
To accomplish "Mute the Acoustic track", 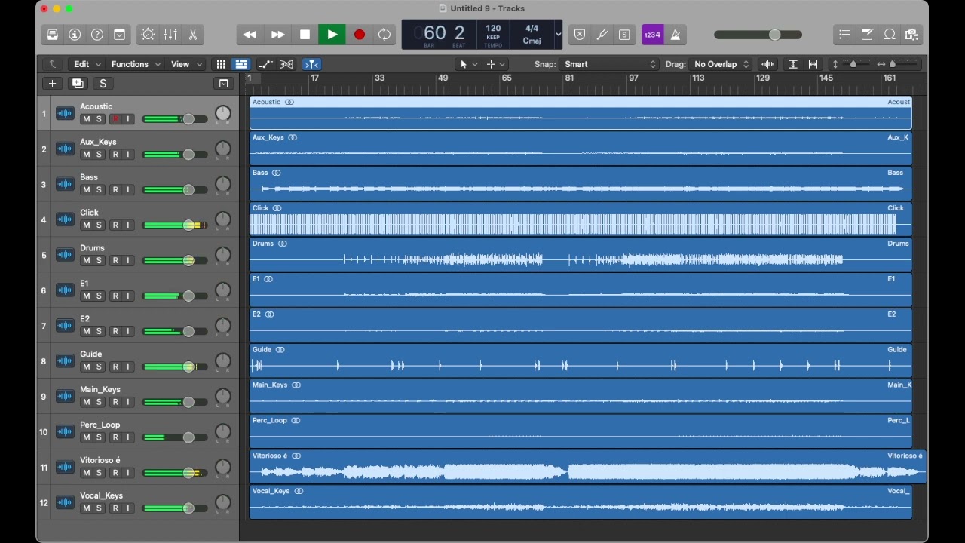I will (x=86, y=119).
